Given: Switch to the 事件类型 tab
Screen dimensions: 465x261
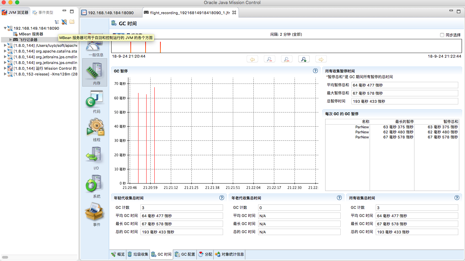Looking at the screenshot, I should [43, 12].
